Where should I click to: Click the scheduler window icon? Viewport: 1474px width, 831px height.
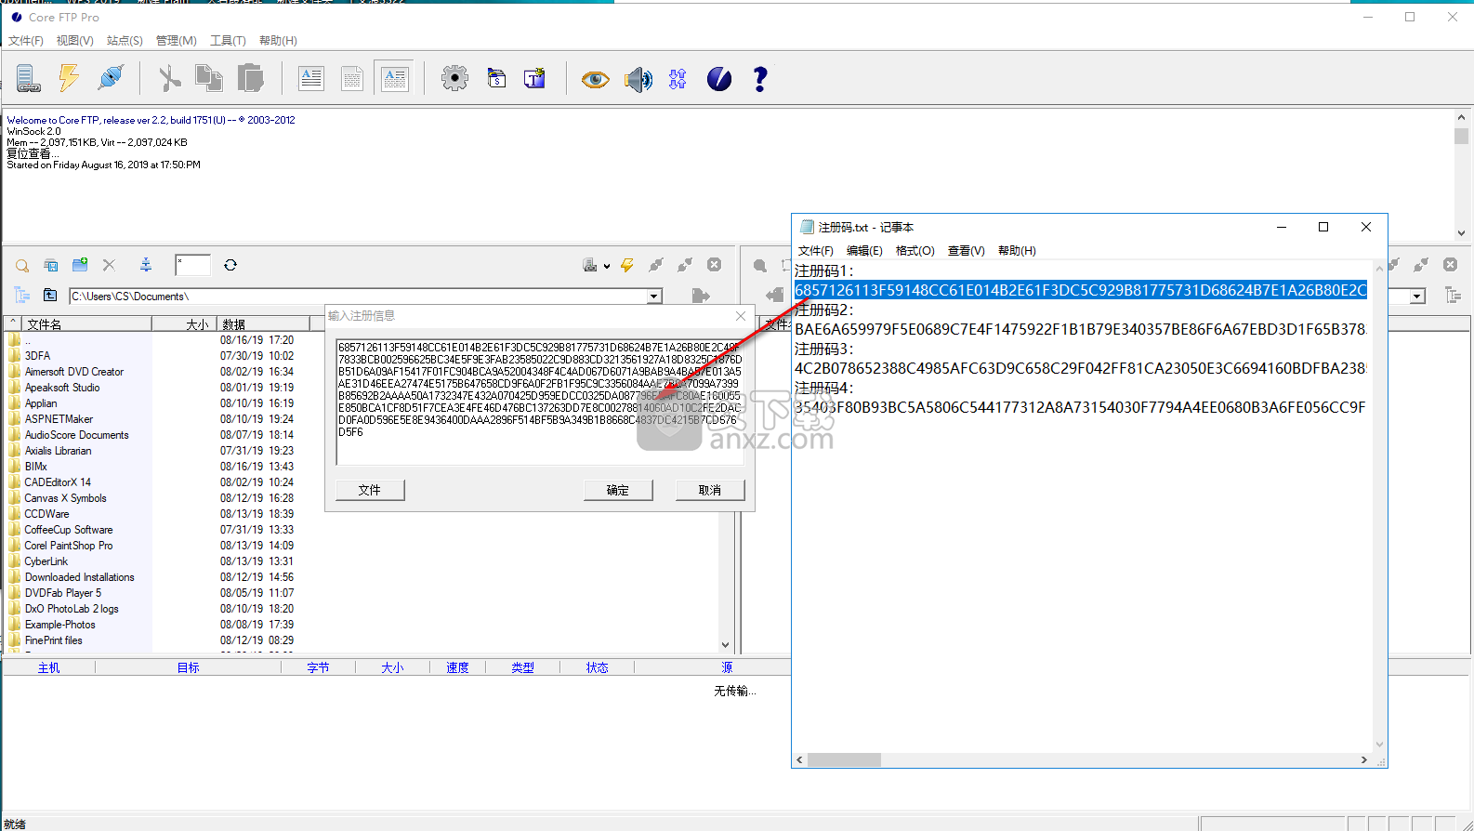(497, 79)
